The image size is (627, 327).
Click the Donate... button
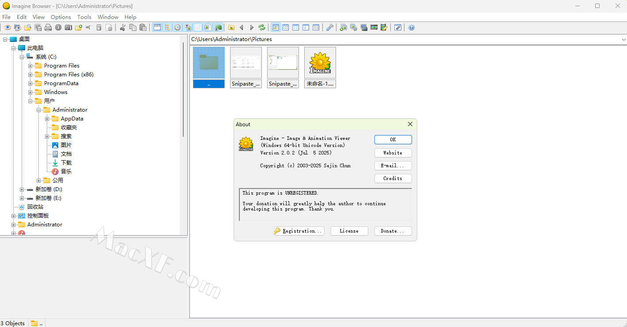(x=393, y=231)
